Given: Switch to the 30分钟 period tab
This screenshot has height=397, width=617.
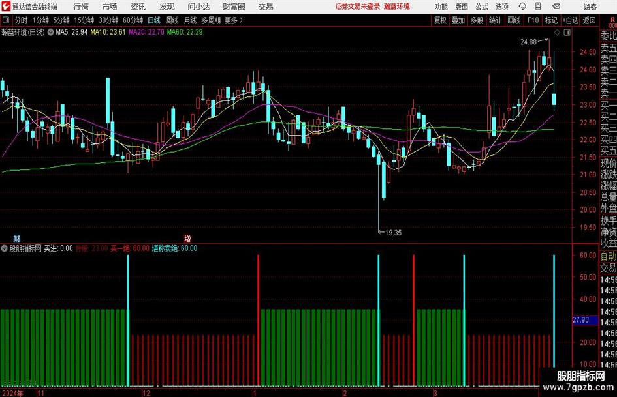Looking at the screenshot, I should coord(108,20).
